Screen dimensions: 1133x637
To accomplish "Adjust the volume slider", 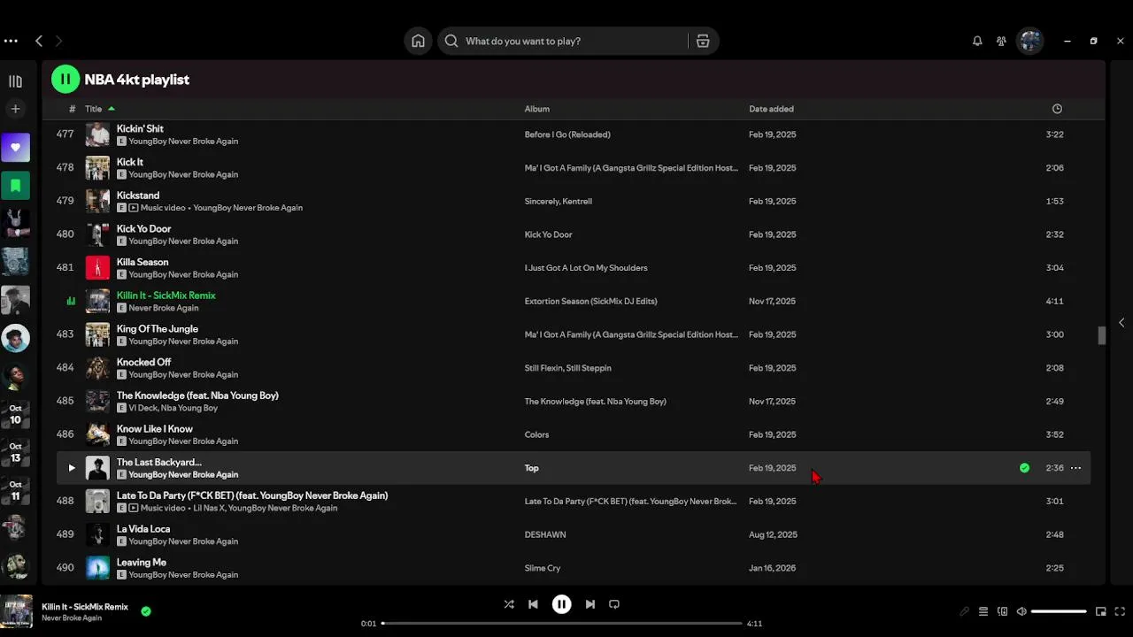I will pyautogui.click(x=1059, y=611).
